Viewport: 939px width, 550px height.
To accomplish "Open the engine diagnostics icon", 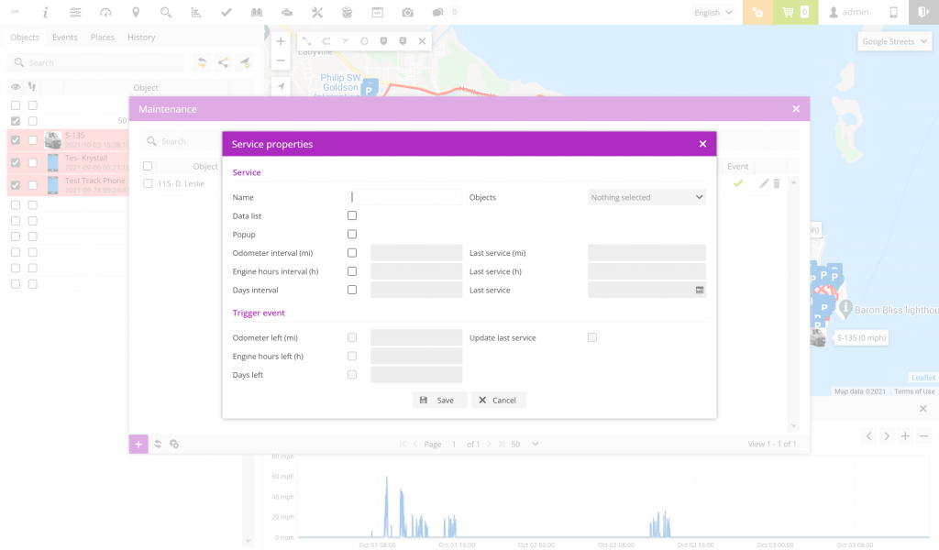I will pos(287,12).
